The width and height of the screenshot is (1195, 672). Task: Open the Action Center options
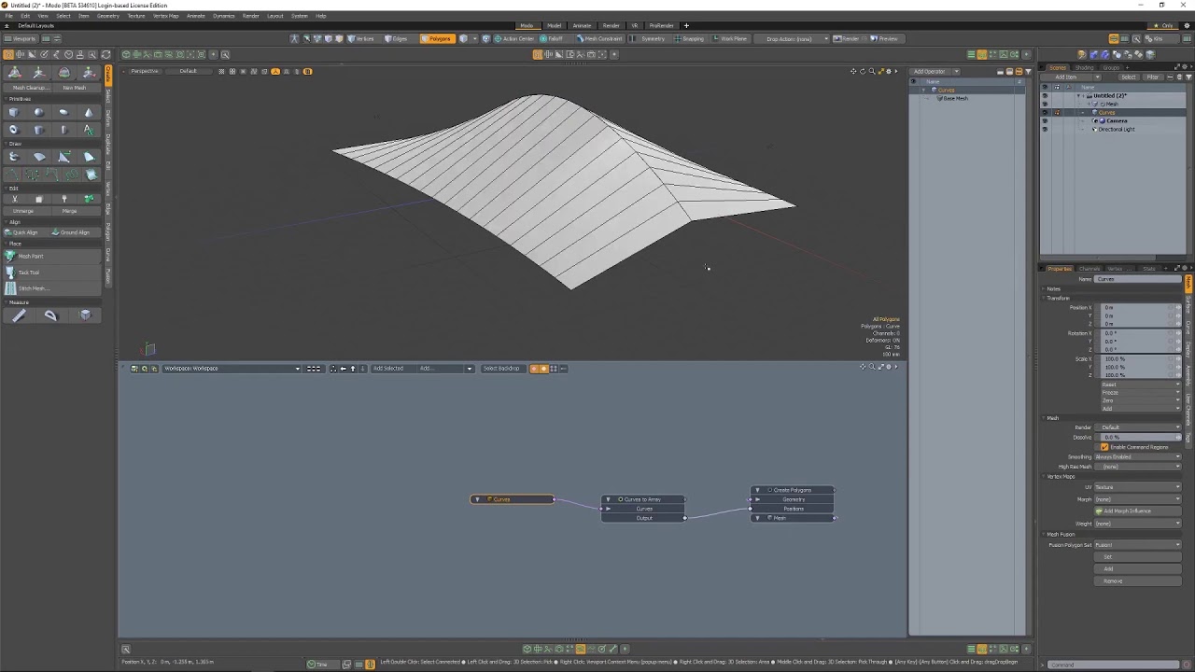point(514,38)
